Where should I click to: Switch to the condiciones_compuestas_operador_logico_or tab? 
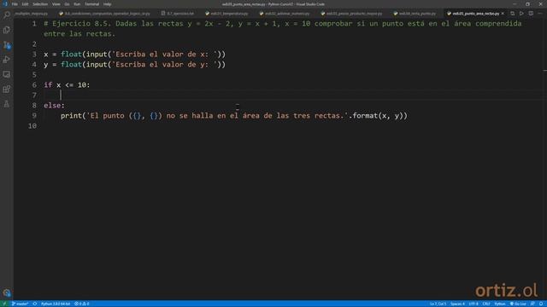(x=104, y=14)
